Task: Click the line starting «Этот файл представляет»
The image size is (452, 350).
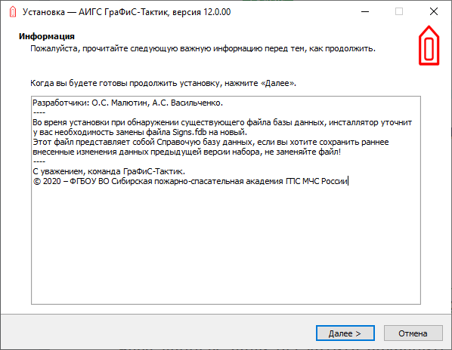Action: 211,142
